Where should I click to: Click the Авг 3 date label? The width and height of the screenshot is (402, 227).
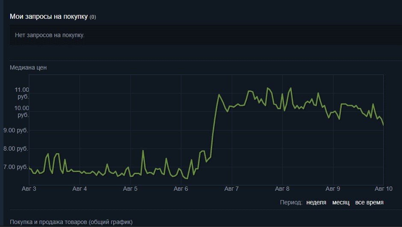tap(29, 189)
